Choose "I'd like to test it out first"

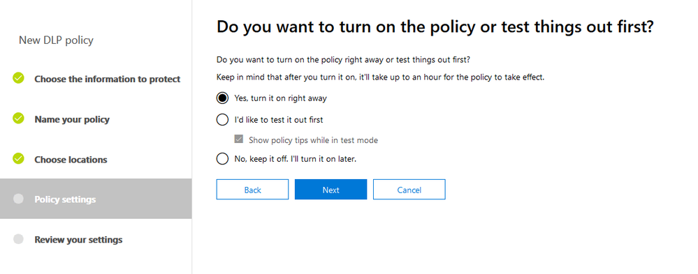point(222,119)
